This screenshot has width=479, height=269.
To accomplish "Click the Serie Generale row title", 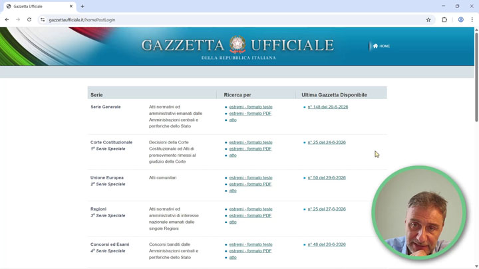I will [x=105, y=107].
